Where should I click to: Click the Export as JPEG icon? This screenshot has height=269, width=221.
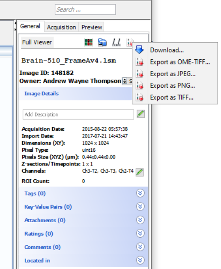coord(139,74)
